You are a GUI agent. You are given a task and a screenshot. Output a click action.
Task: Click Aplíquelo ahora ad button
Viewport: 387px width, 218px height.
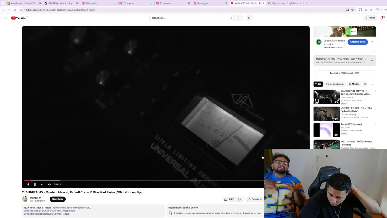tap(358, 42)
